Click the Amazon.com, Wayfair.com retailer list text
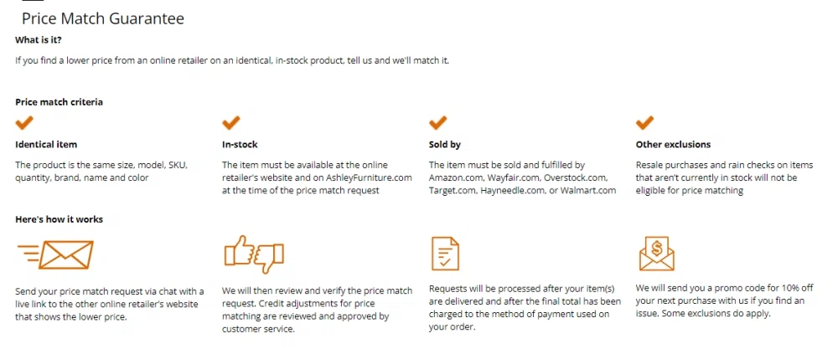This screenshot has width=838, height=349. (522, 184)
